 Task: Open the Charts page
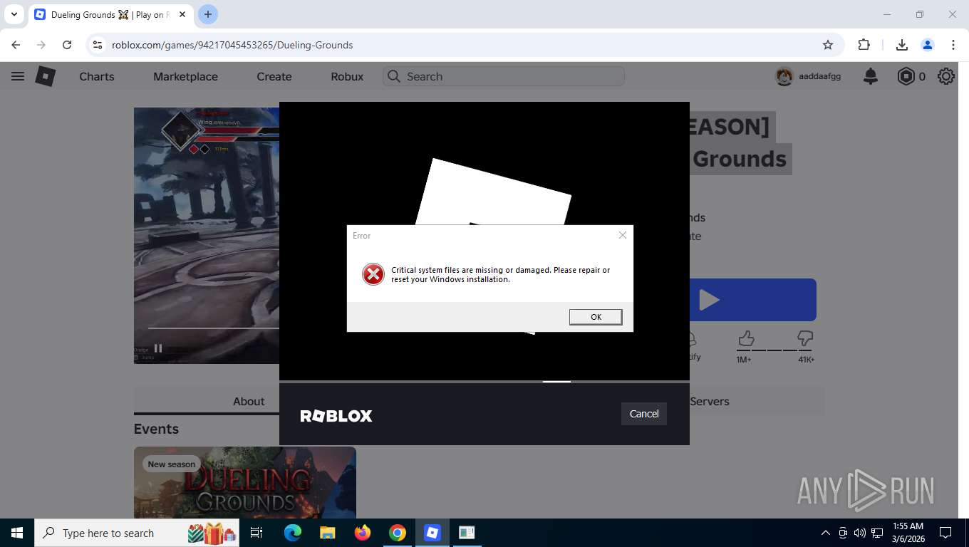pyautogui.click(x=97, y=76)
